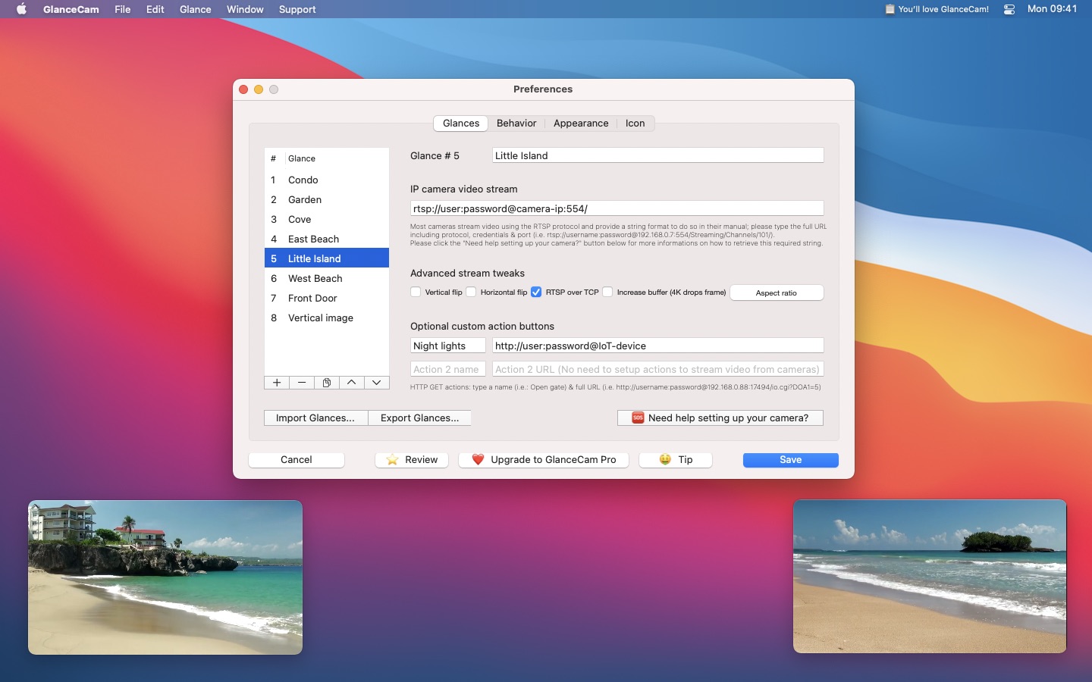Click the island beach camera thumbnail

pos(930,577)
